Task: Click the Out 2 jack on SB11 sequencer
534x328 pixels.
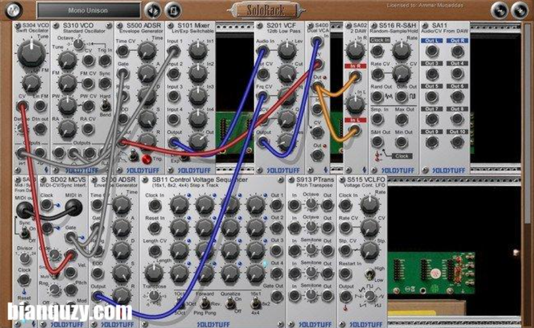Action: pyautogui.click(x=276, y=227)
